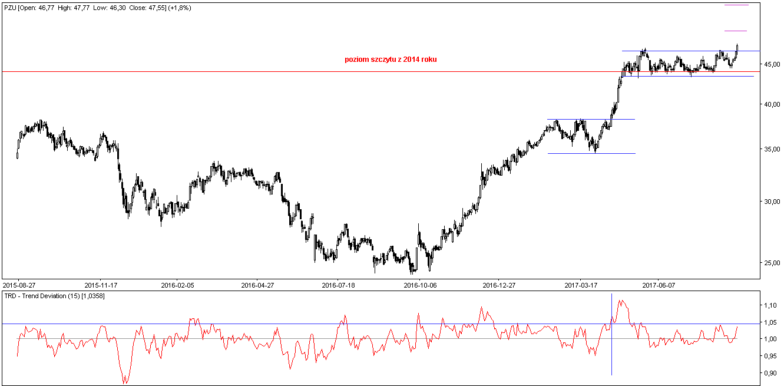Click the 0,95 indicator axis label
This screenshot has height=386, width=784.
(772, 356)
